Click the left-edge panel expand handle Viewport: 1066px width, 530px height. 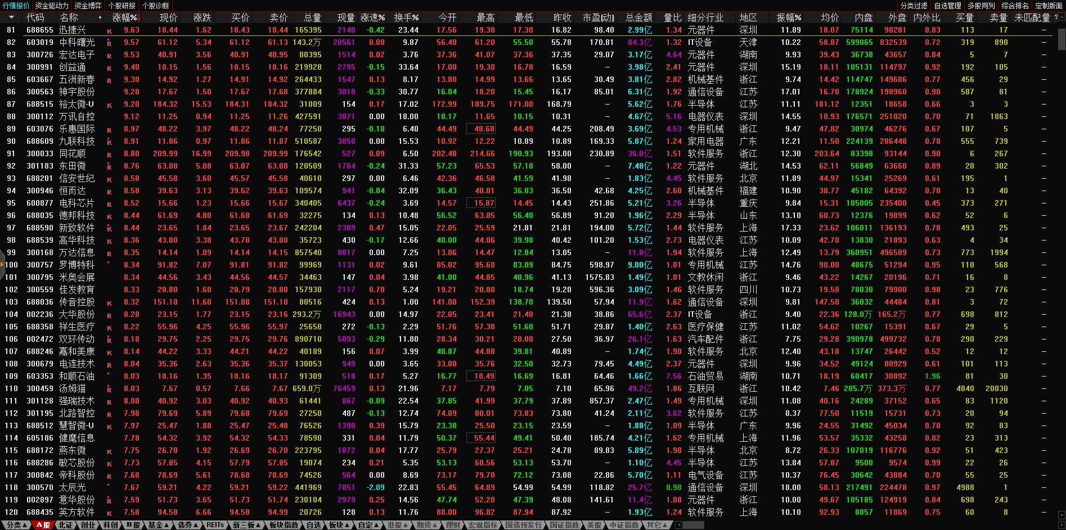pos(2,264)
